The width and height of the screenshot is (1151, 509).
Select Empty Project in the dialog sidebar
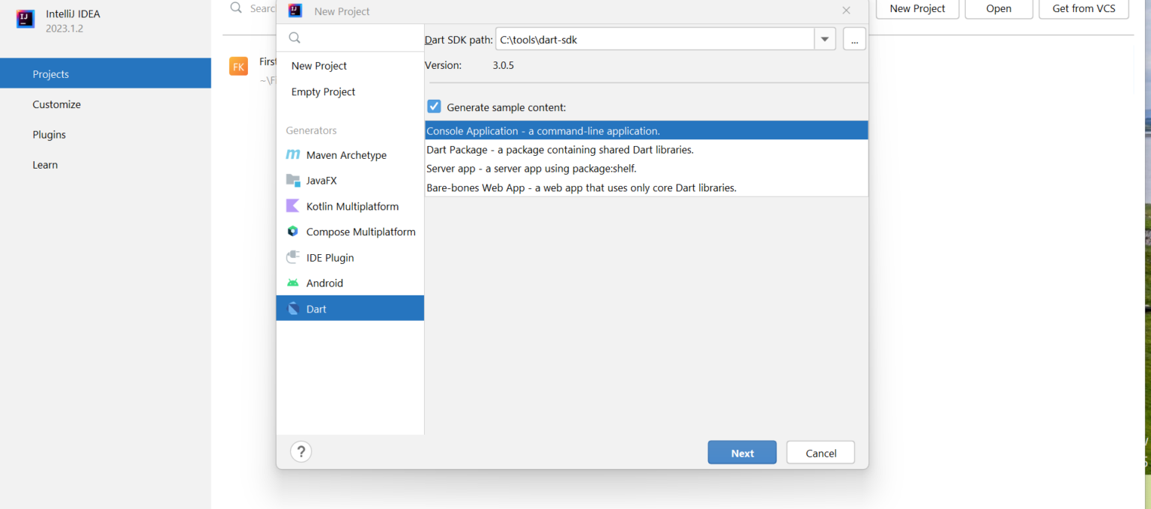323,91
